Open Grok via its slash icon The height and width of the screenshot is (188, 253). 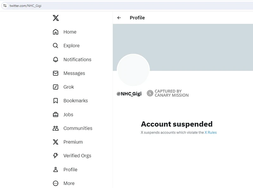point(56,87)
